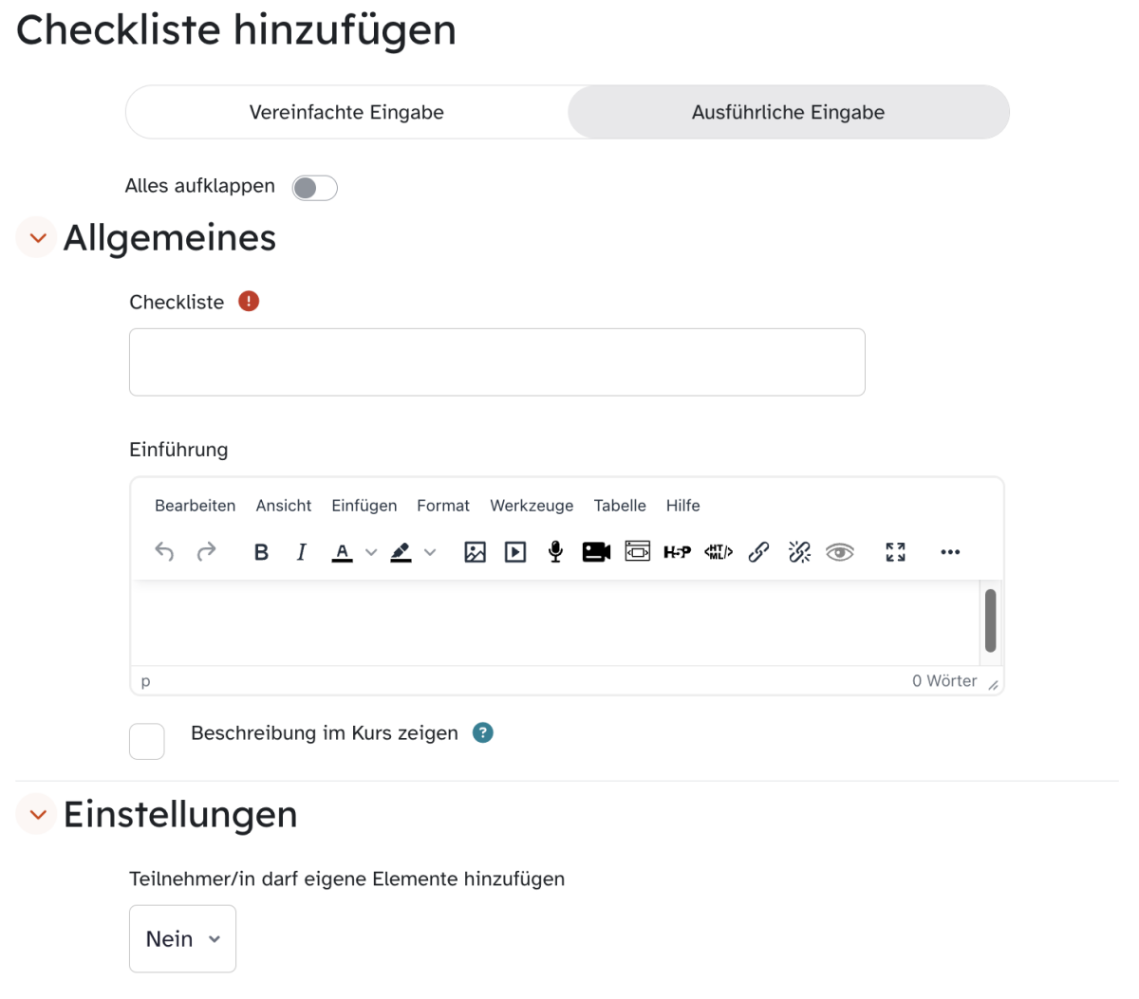Screen dimensions: 1139x999
Task: Click the eye-shaped accessibility icon in toolbar
Action: point(840,552)
